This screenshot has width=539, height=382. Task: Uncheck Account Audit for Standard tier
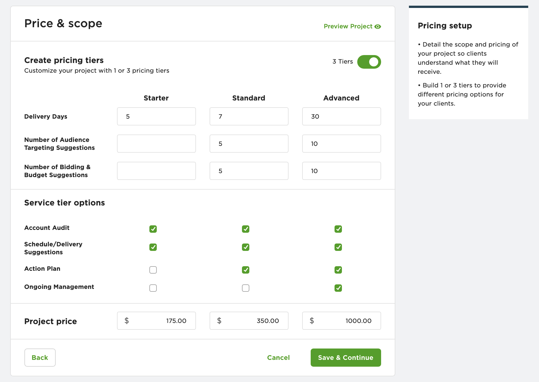click(x=245, y=229)
